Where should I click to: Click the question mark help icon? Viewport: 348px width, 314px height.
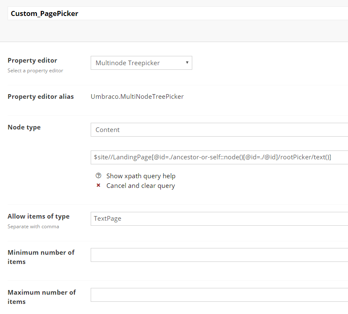[x=99, y=176]
